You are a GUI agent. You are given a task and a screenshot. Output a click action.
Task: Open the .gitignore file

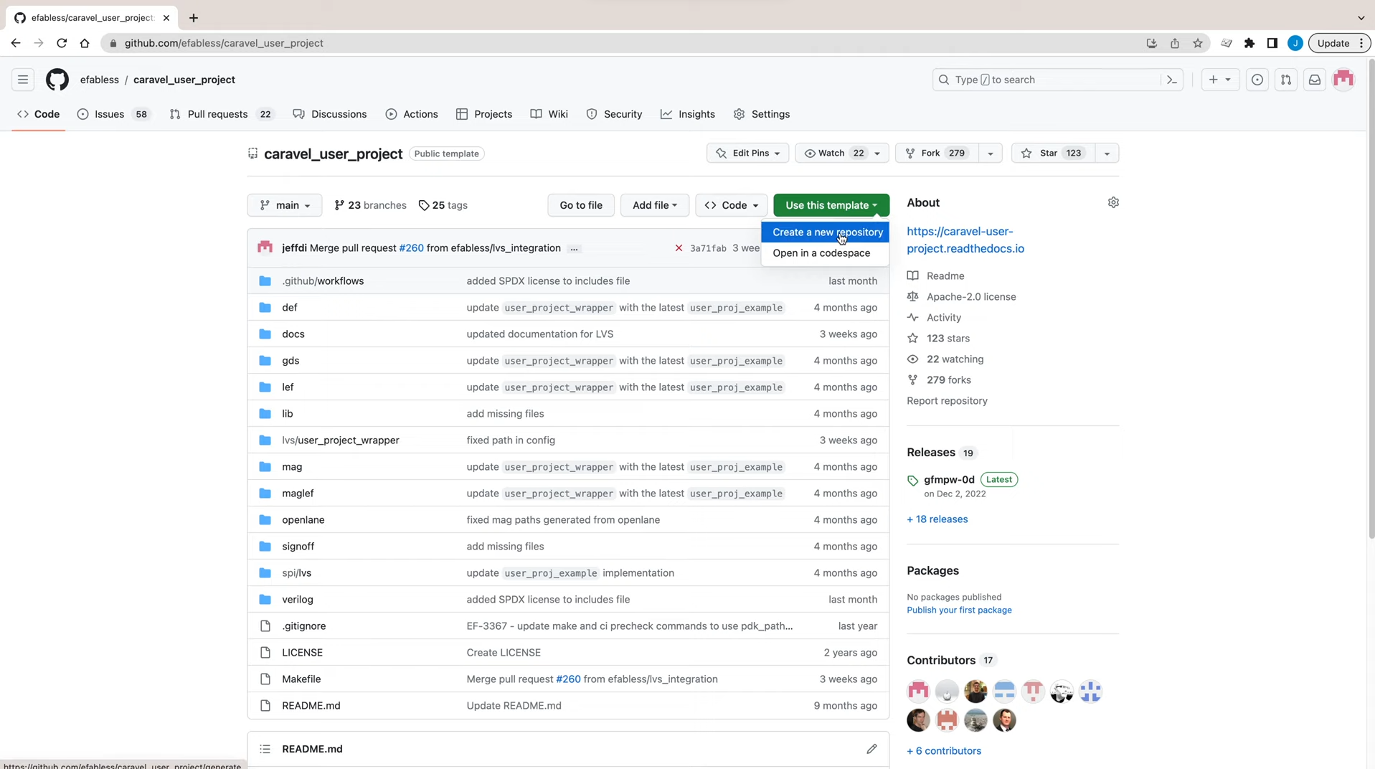click(304, 626)
